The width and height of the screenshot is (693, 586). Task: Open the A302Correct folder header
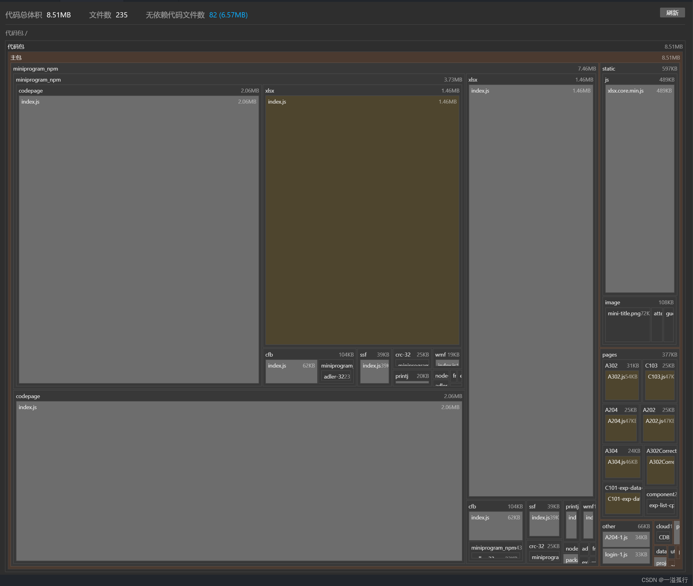click(x=661, y=451)
